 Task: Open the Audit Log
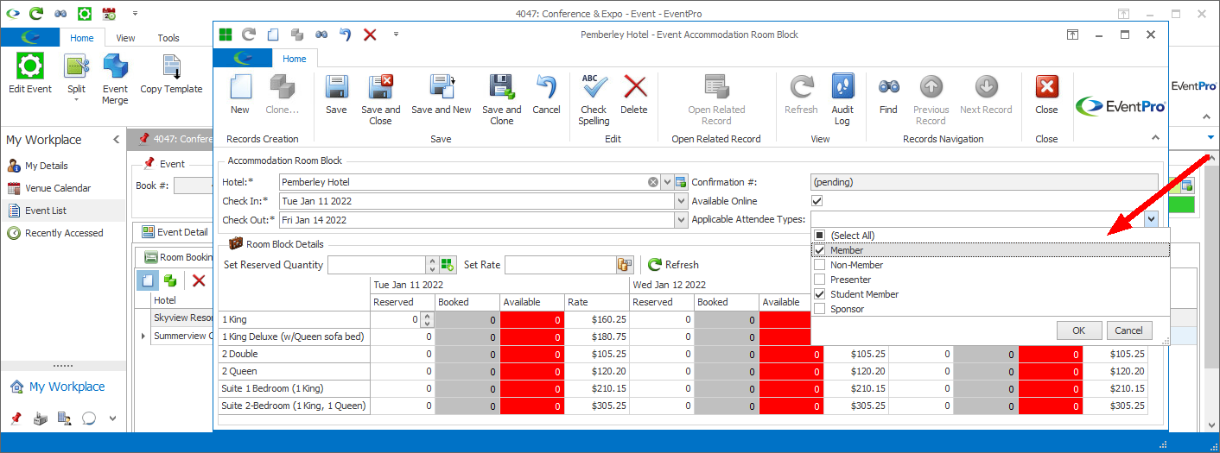coord(842,99)
